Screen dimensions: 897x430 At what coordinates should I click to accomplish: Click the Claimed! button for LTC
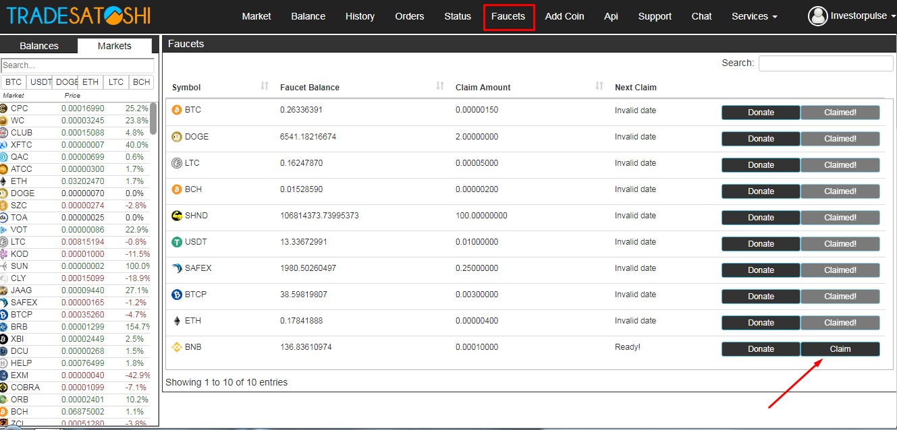click(840, 165)
